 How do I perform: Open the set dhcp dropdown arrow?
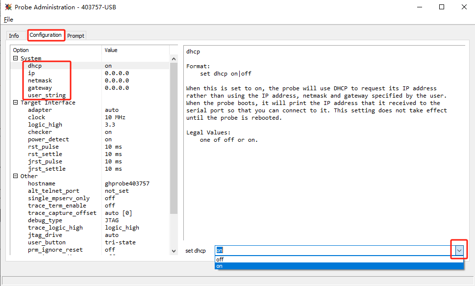coord(459,251)
